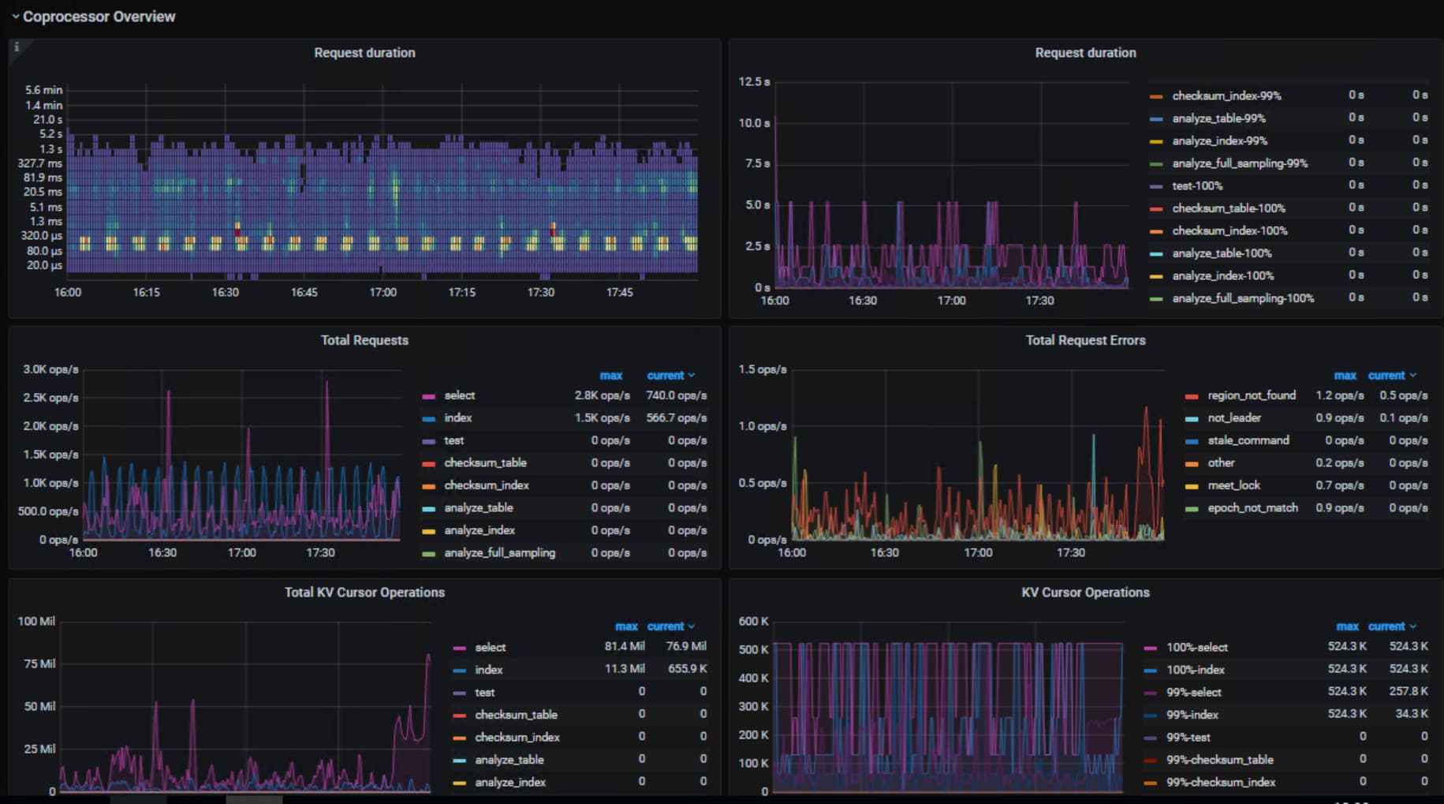The height and width of the screenshot is (804, 1444).
Task: Click color dash next to 99%-index
Action: coord(1151,716)
